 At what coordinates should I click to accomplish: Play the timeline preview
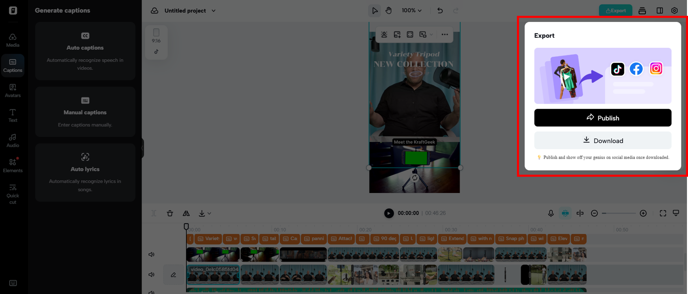pos(389,213)
